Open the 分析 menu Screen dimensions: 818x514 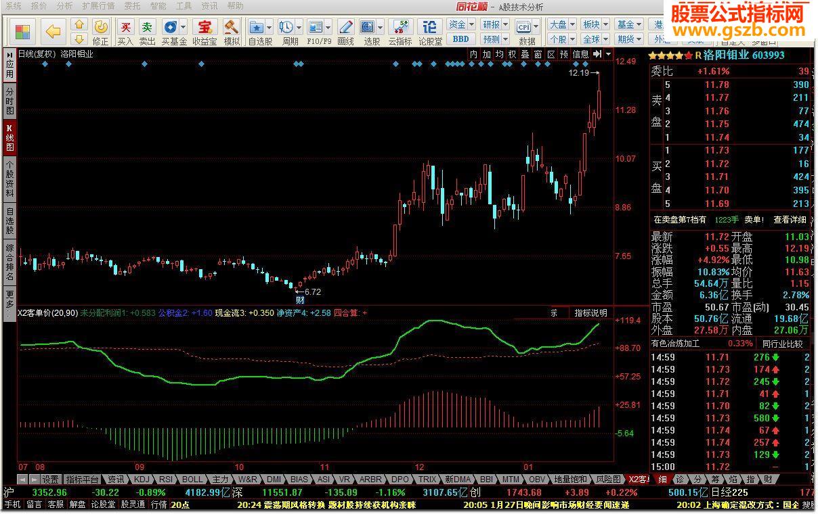tap(64, 6)
